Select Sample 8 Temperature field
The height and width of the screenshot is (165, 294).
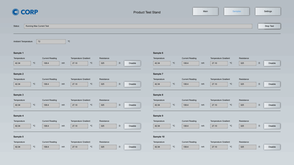tap(162, 105)
